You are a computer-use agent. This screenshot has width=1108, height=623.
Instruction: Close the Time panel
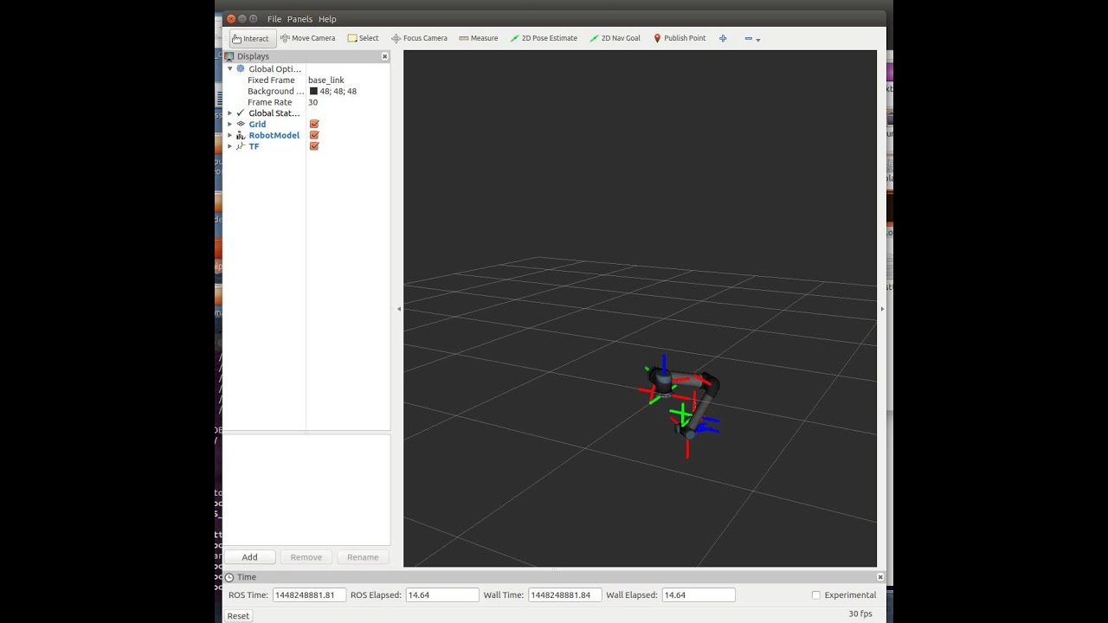click(x=880, y=577)
